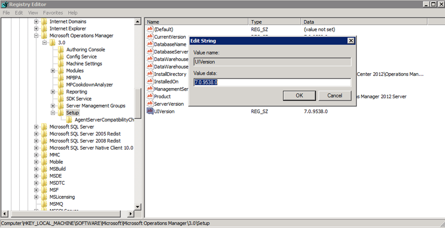This screenshot has height=228, width=445.
Task: Expand the MSBuild key
Action: click(x=36, y=169)
